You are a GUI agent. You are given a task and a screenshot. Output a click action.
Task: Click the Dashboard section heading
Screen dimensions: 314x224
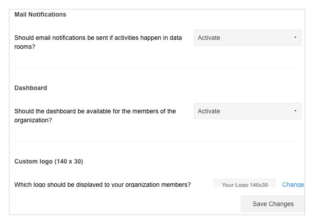click(31, 88)
